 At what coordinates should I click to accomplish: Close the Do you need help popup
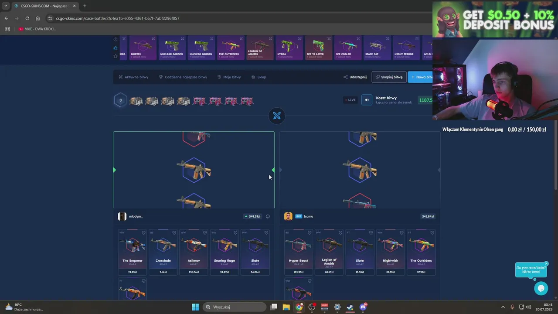(x=546, y=264)
